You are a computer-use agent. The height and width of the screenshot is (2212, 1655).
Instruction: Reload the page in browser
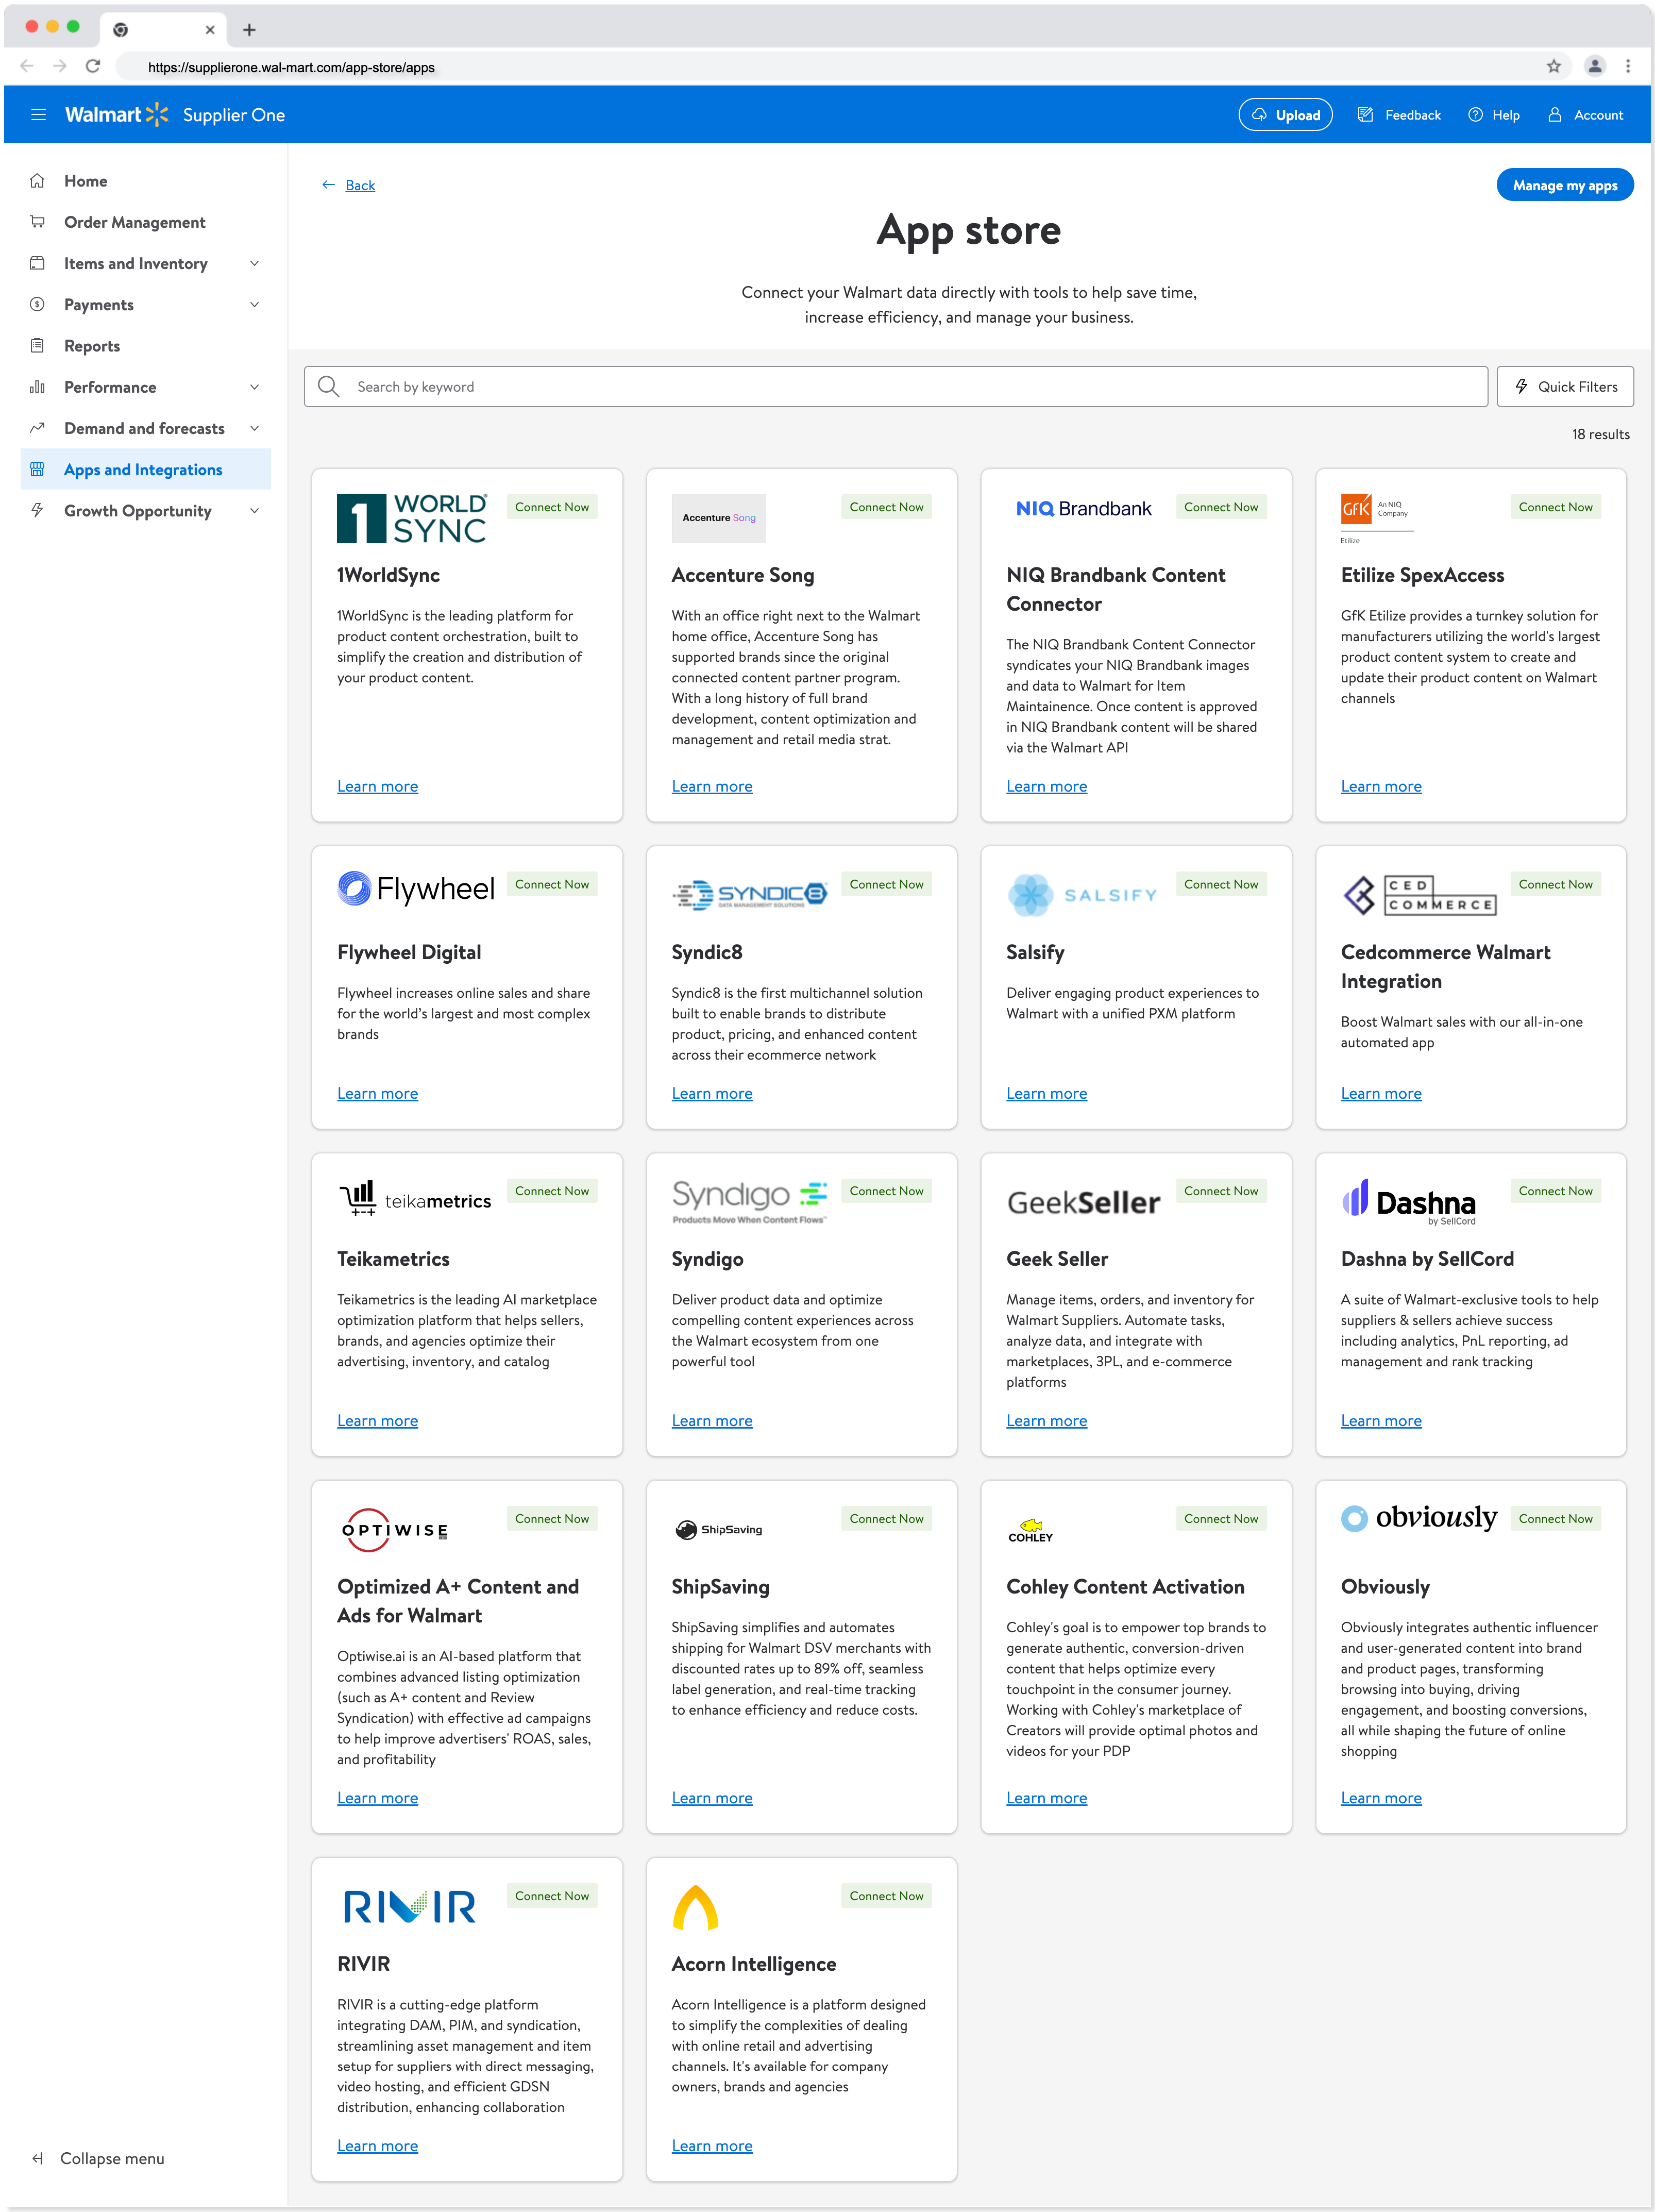pos(93,67)
